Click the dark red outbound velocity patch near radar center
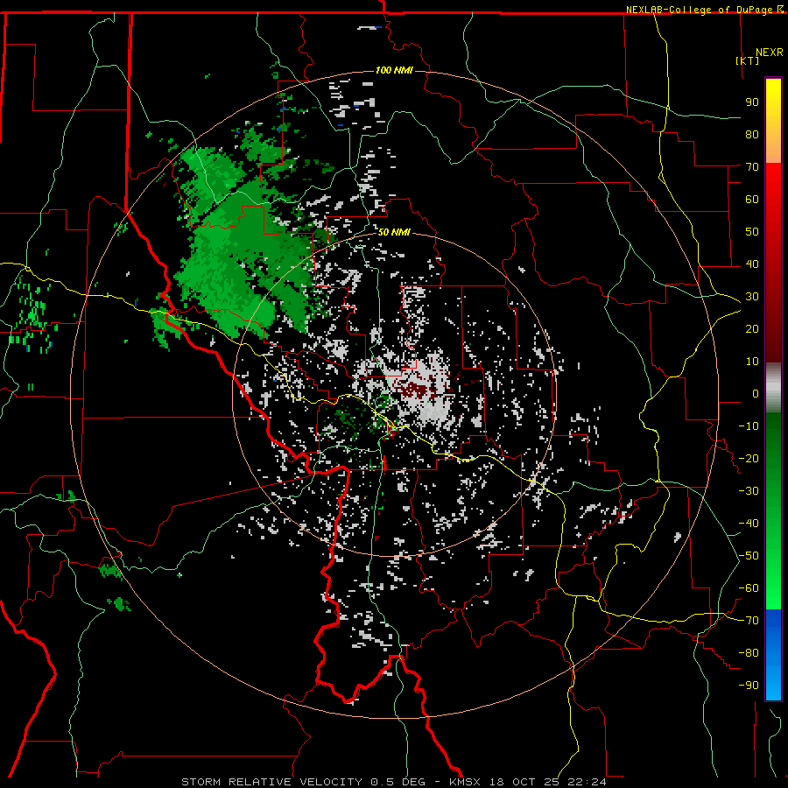This screenshot has width=788, height=788. point(413,389)
